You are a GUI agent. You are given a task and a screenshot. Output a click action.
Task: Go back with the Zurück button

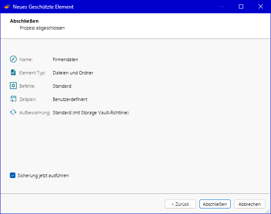pos(180,204)
